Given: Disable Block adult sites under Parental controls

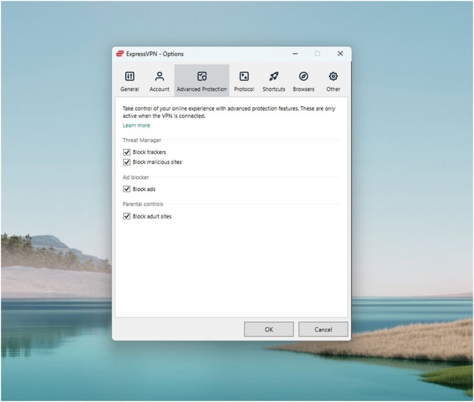Looking at the screenshot, I should coord(127,217).
